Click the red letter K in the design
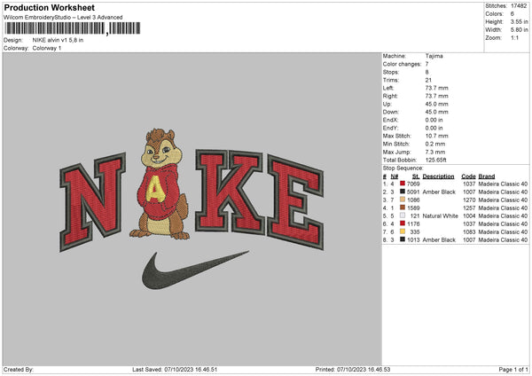The width and height of the screenshot is (532, 376). pyautogui.click(x=230, y=192)
